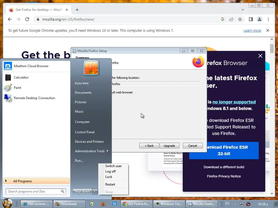Click the search magnifier icon in Start menu
Image resolution: width=278 pixels, height=208 pixels.
click(x=63, y=191)
